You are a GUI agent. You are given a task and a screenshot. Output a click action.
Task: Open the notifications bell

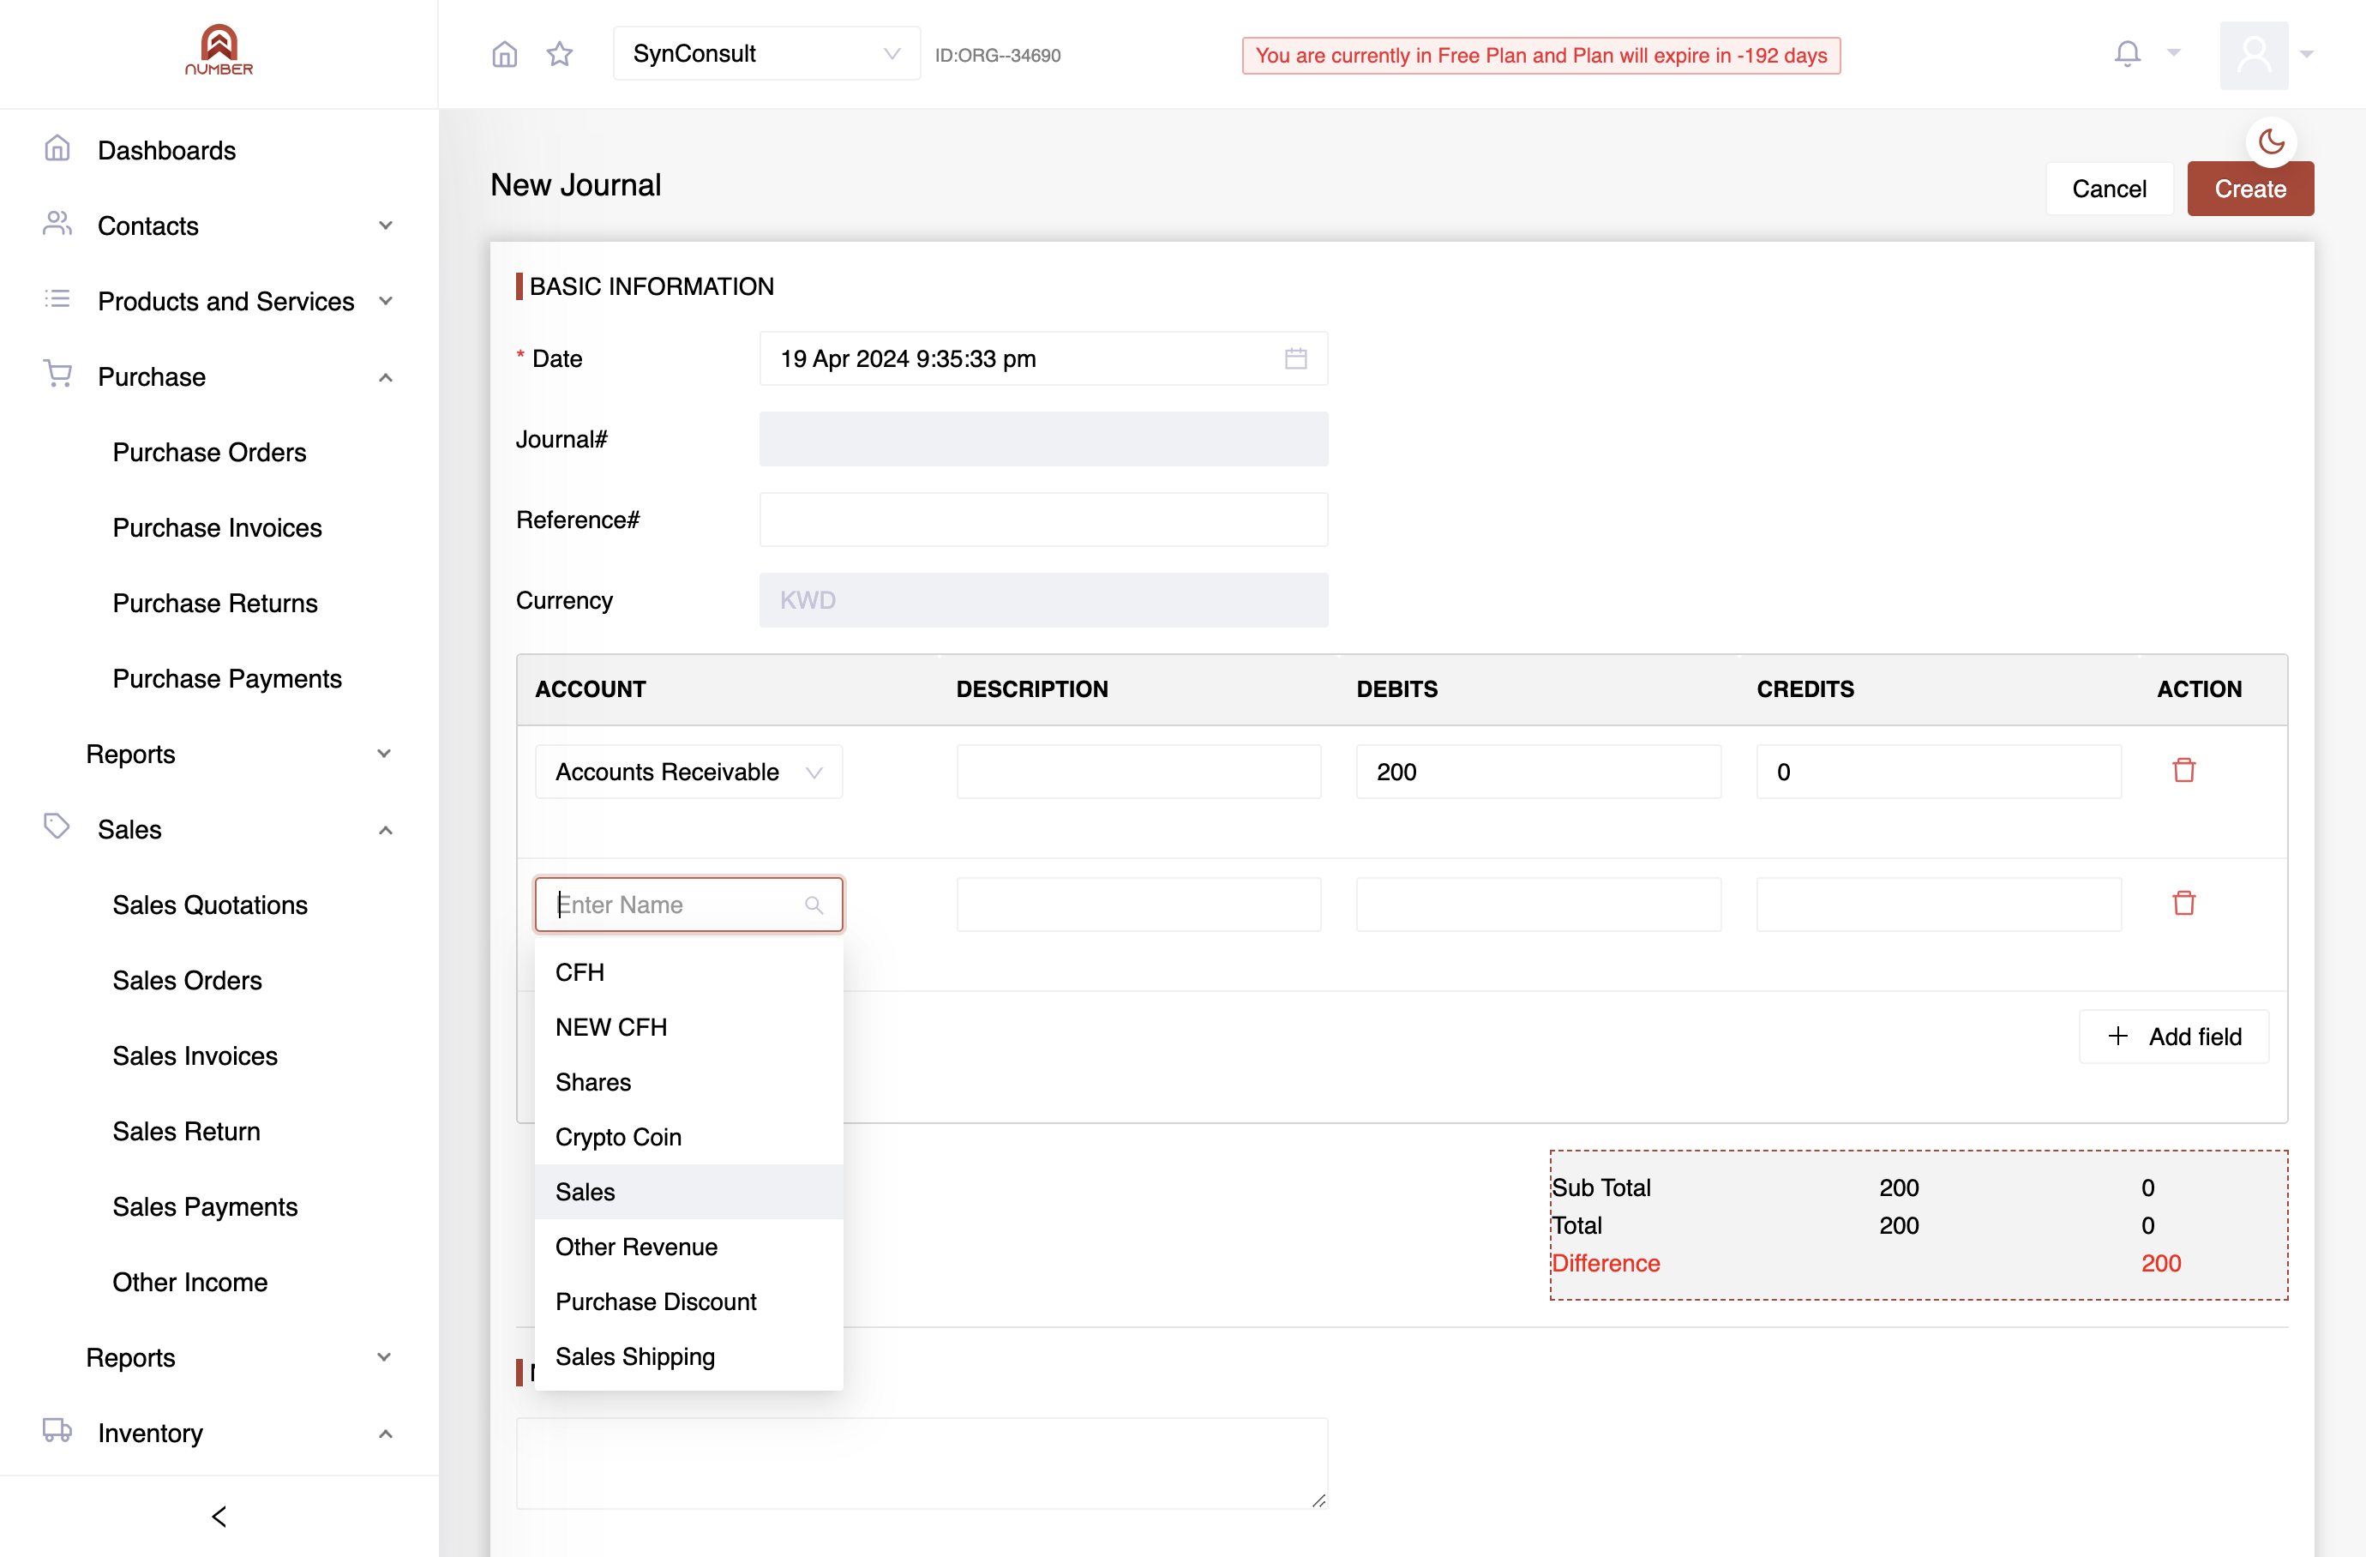[x=2127, y=54]
